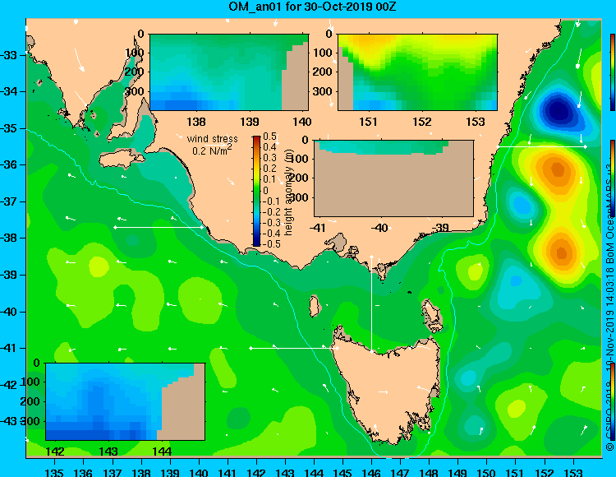
Task: Click longitude label '146' on the bottom axis
Action: click(x=371, y=472)
